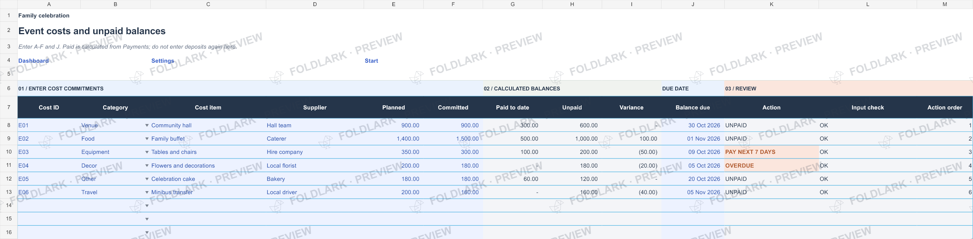Select cost ID cell E04
973x239 pixels.
tap(49, 166)
